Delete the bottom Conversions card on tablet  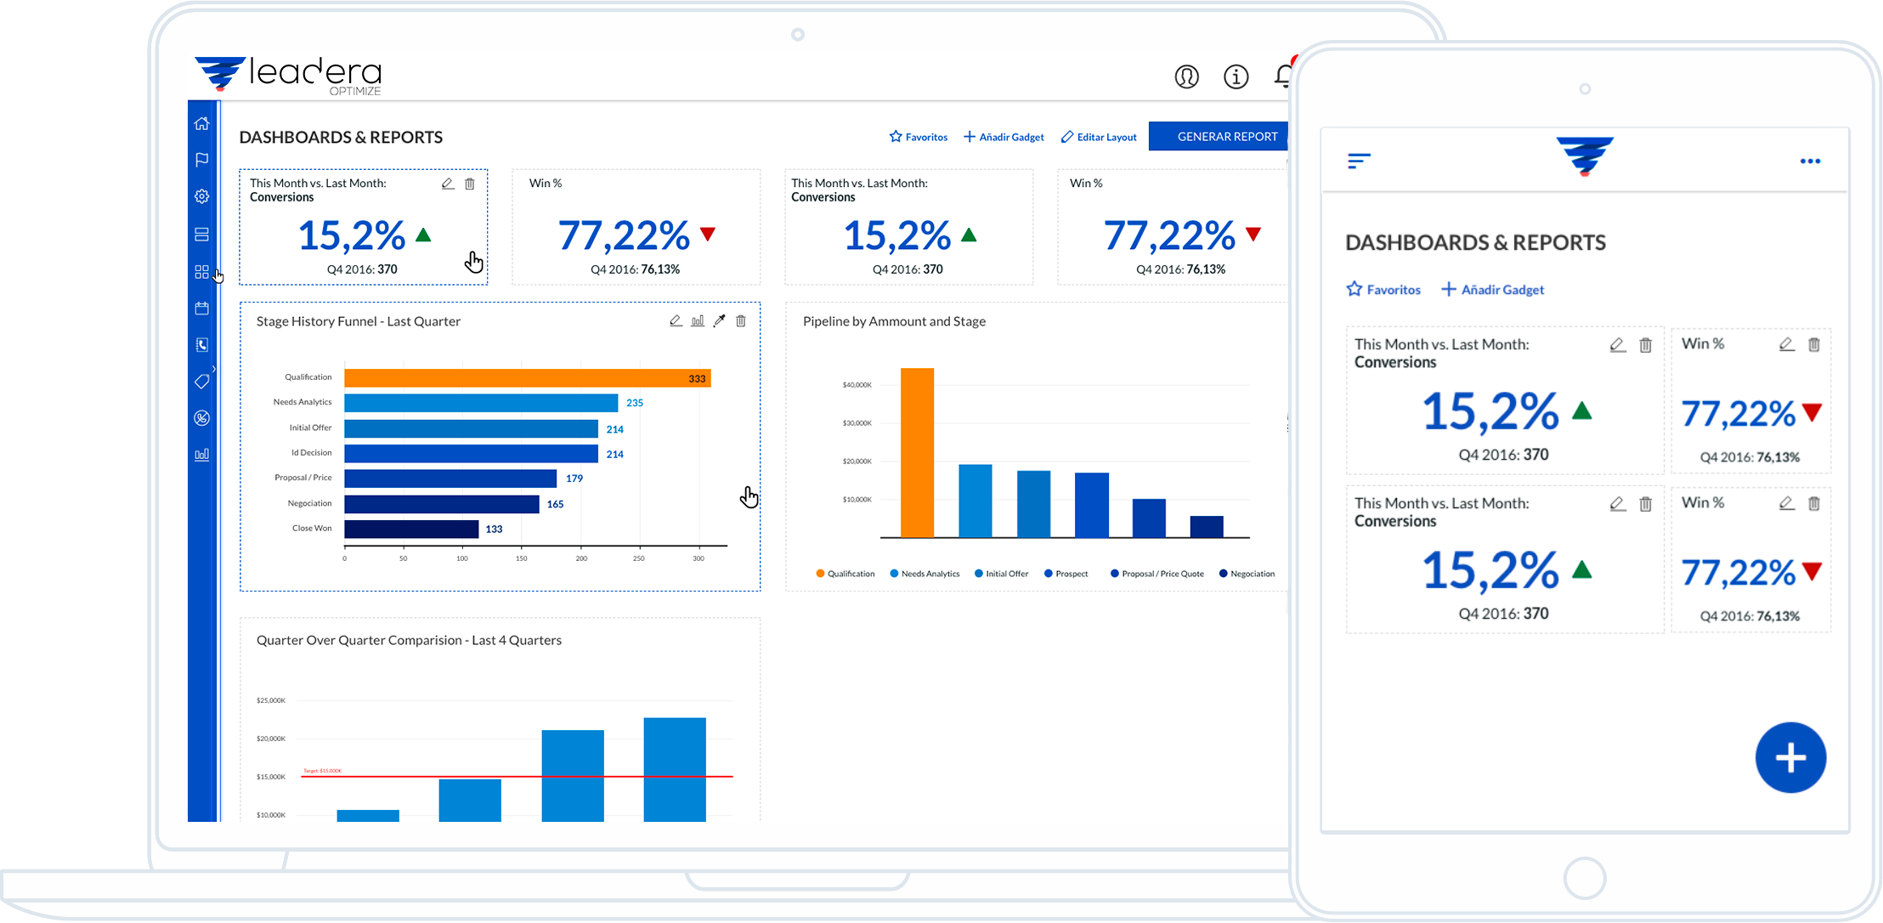click(x=1646, y=504)
